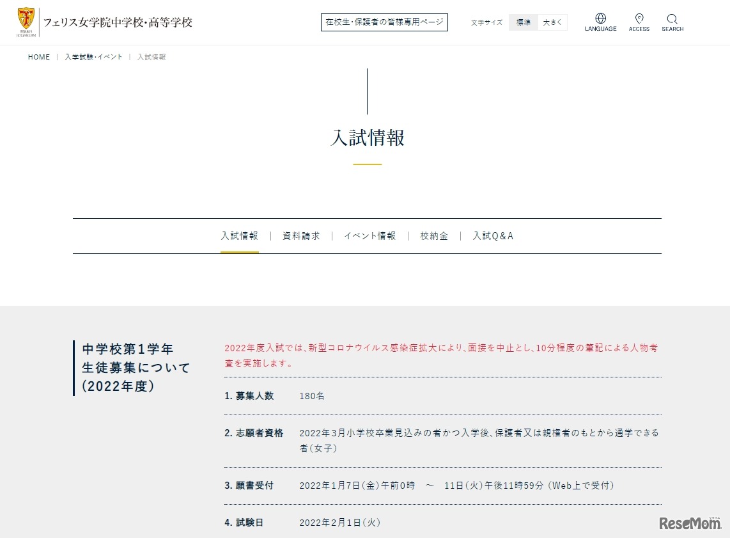Click the 1. 募集人数 label

(x=249, y=396)
